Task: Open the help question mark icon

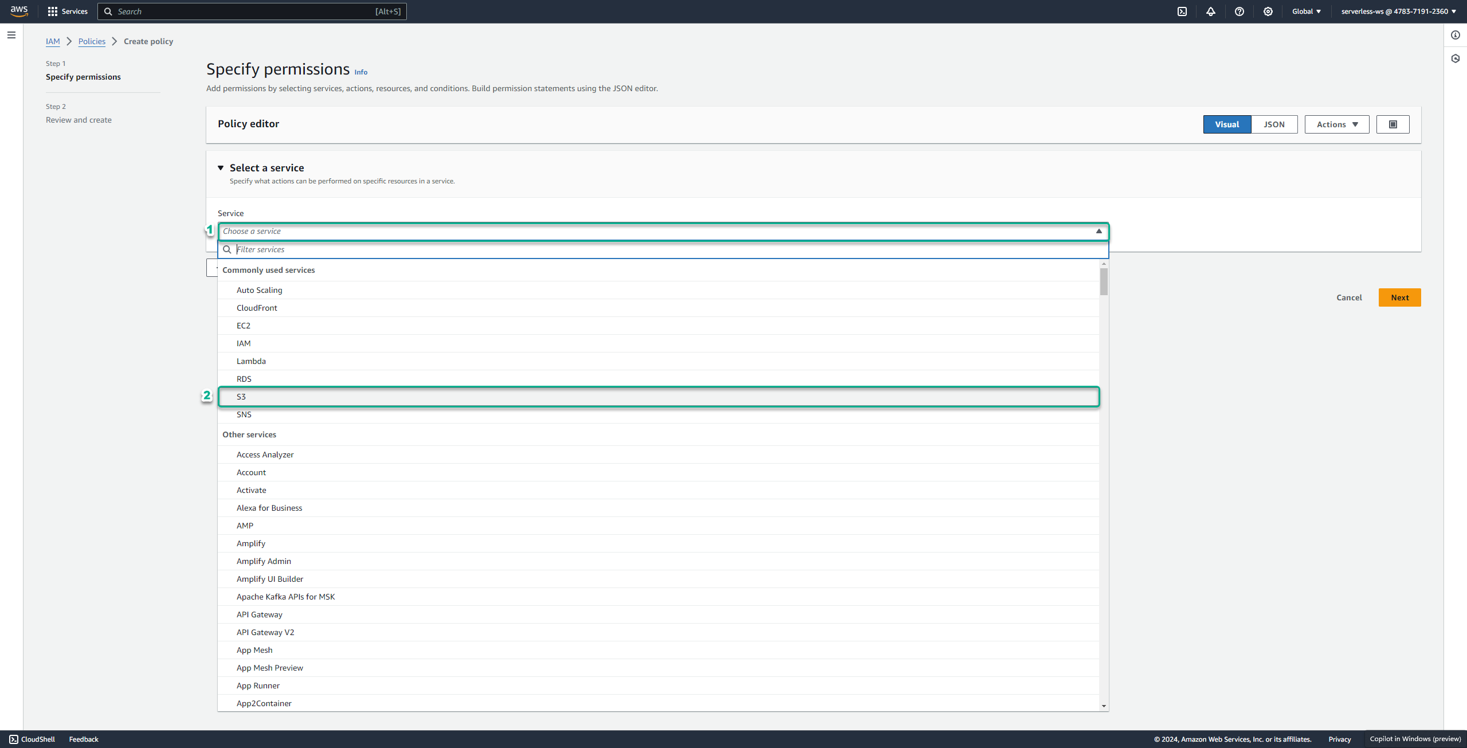Action: (1240, 11)
